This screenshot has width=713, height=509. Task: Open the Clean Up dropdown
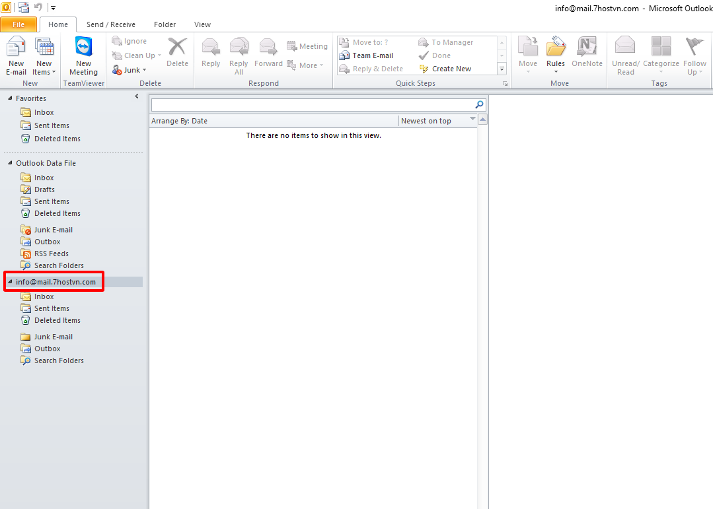point(137,55)
